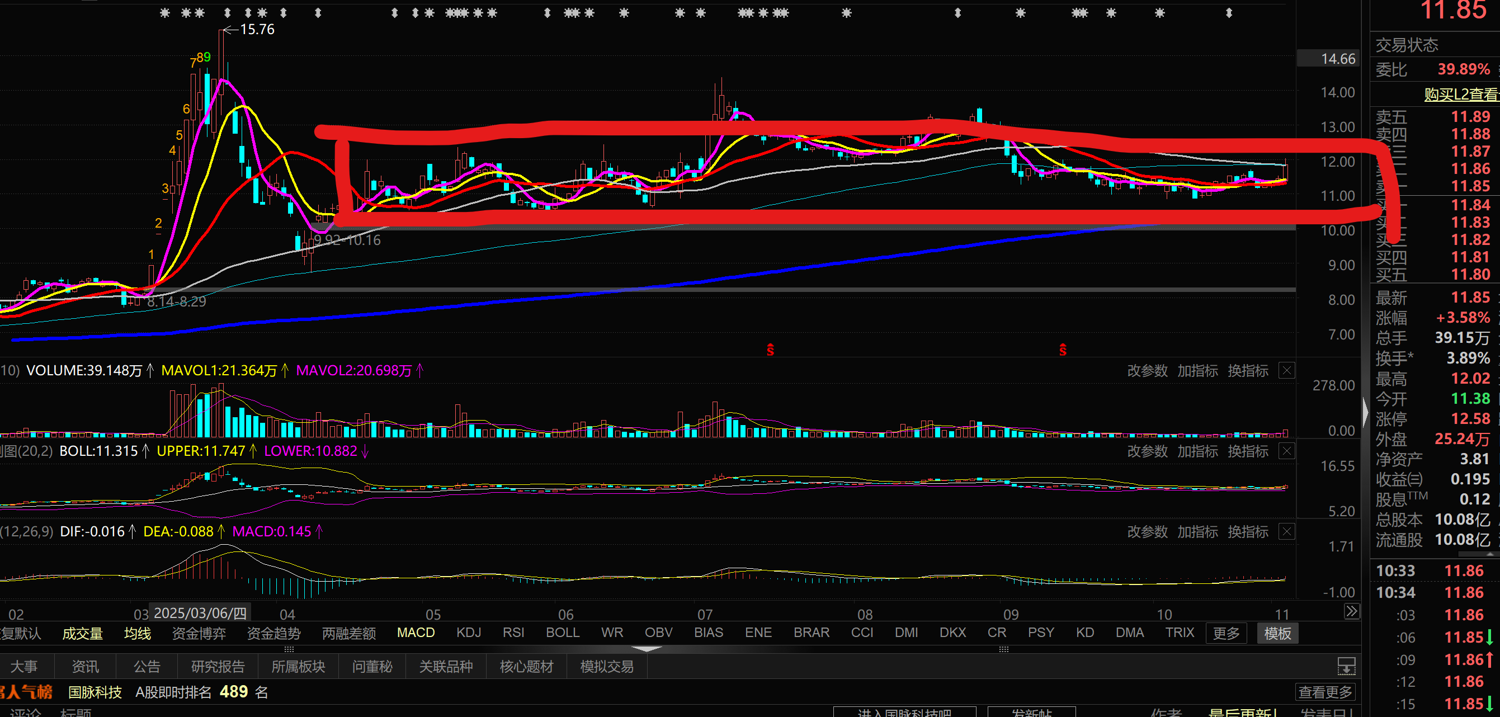Image resolution: width=1500 pixels, height=717 pixels.
Task: Expand the bottom panel via white triangle
Action: [647, 649]
